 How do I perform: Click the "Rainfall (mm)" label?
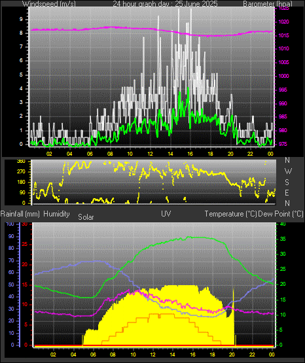[20, 214]
